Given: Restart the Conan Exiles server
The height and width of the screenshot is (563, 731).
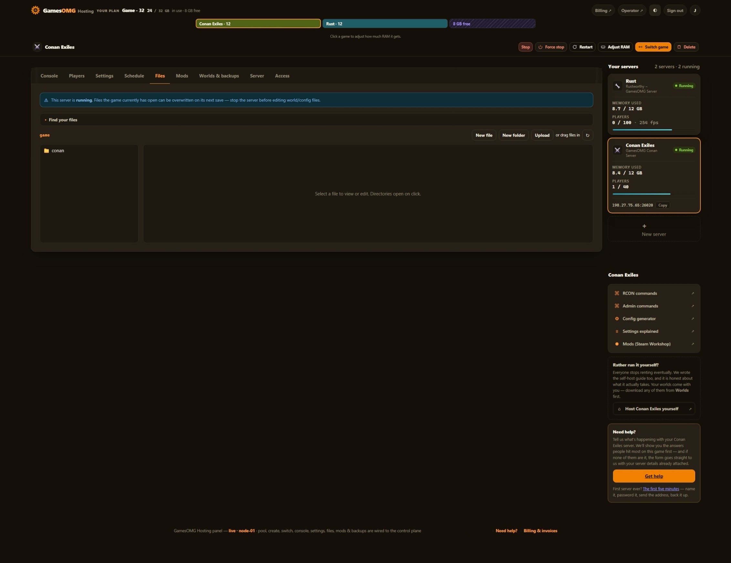Looking at the screenshot, I should pos(582,47).
